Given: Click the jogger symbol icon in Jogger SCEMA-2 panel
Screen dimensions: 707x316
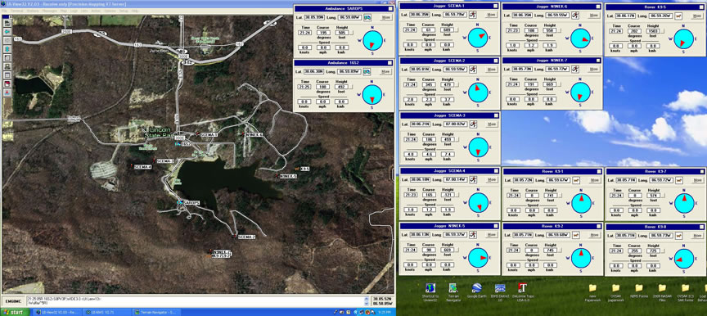Looking at the screenshot, I should 474,70.
